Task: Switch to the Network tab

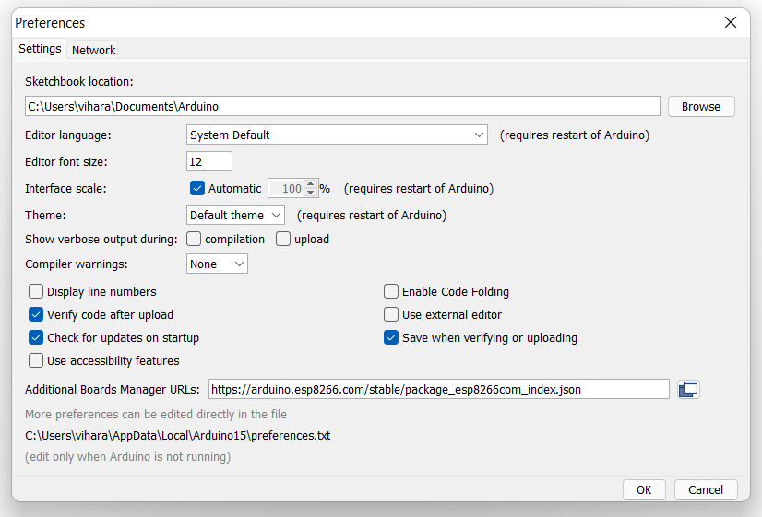Action: click(94, 50)
